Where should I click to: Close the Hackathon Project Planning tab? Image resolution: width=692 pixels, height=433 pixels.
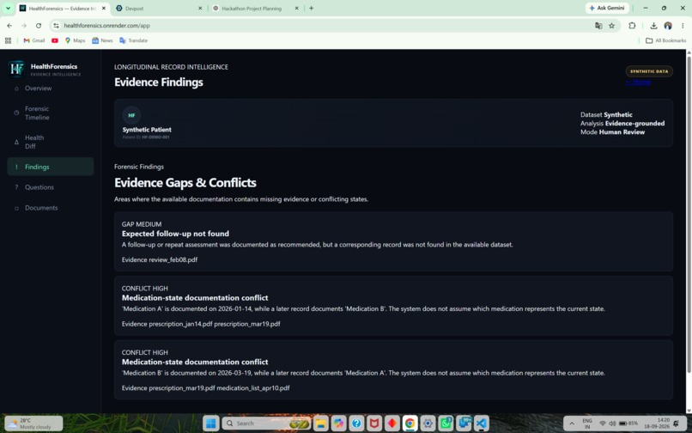point(296,8)
